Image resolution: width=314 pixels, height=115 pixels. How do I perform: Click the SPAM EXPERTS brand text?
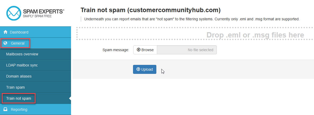43,12
